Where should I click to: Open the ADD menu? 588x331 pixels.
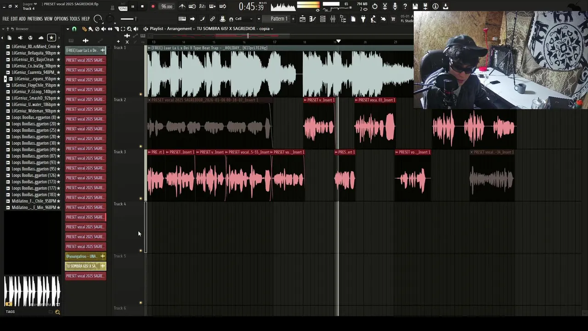(x=23, y=19)
